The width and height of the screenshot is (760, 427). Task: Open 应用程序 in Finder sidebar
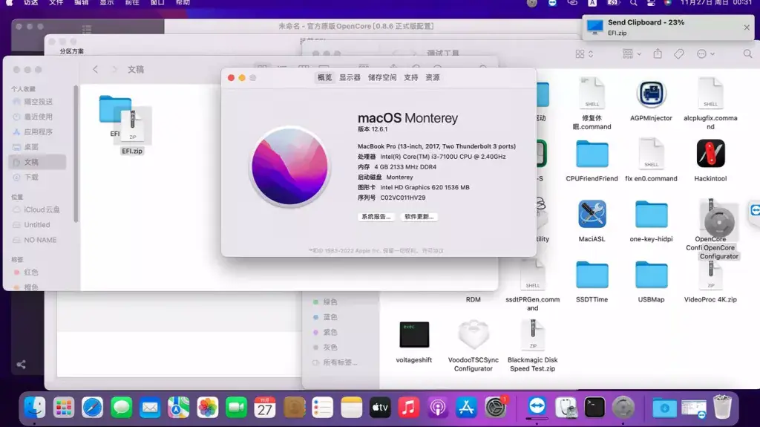click(x=38, y=132)
